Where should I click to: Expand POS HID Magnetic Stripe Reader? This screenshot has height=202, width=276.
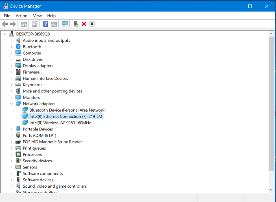12,142
